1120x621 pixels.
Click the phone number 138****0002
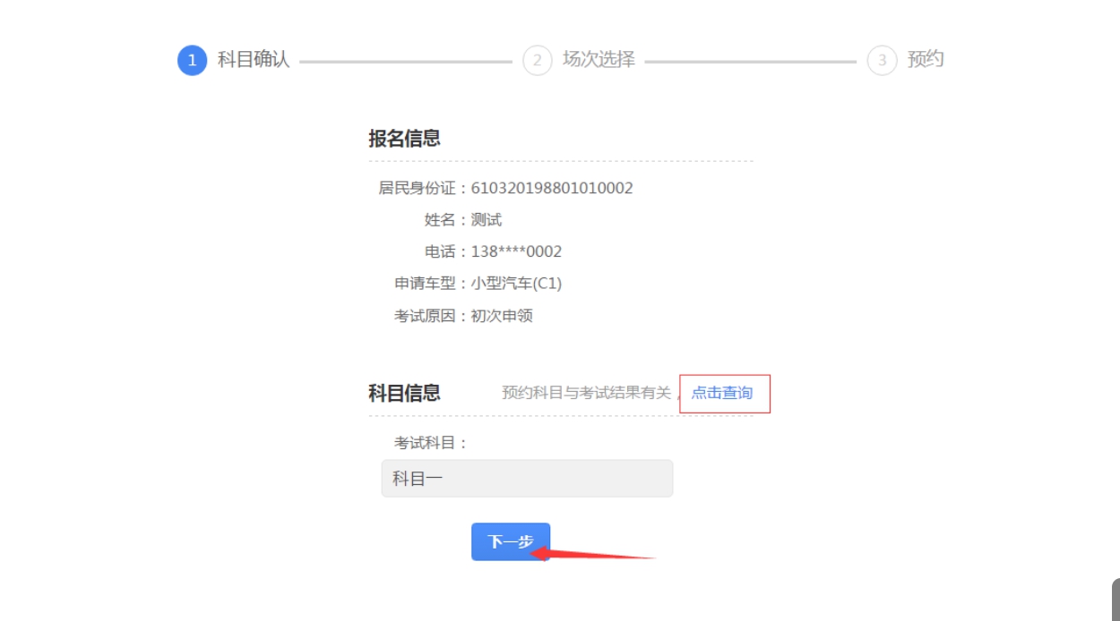(516, 252)
